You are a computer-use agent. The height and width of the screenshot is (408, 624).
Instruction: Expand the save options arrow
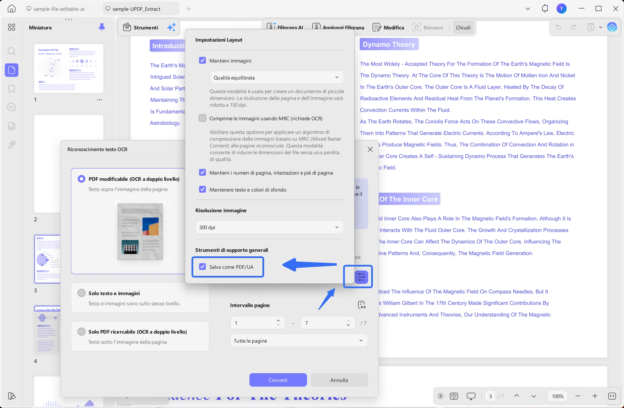601,27
